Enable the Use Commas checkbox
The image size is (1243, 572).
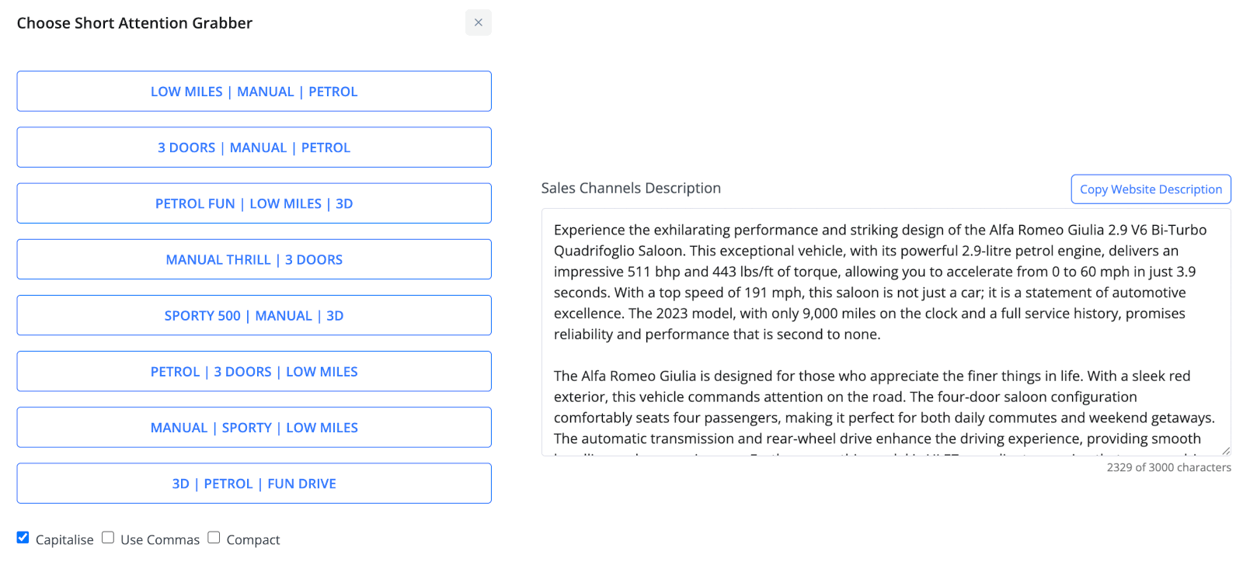pyautogui.click(x=108, y=538)
